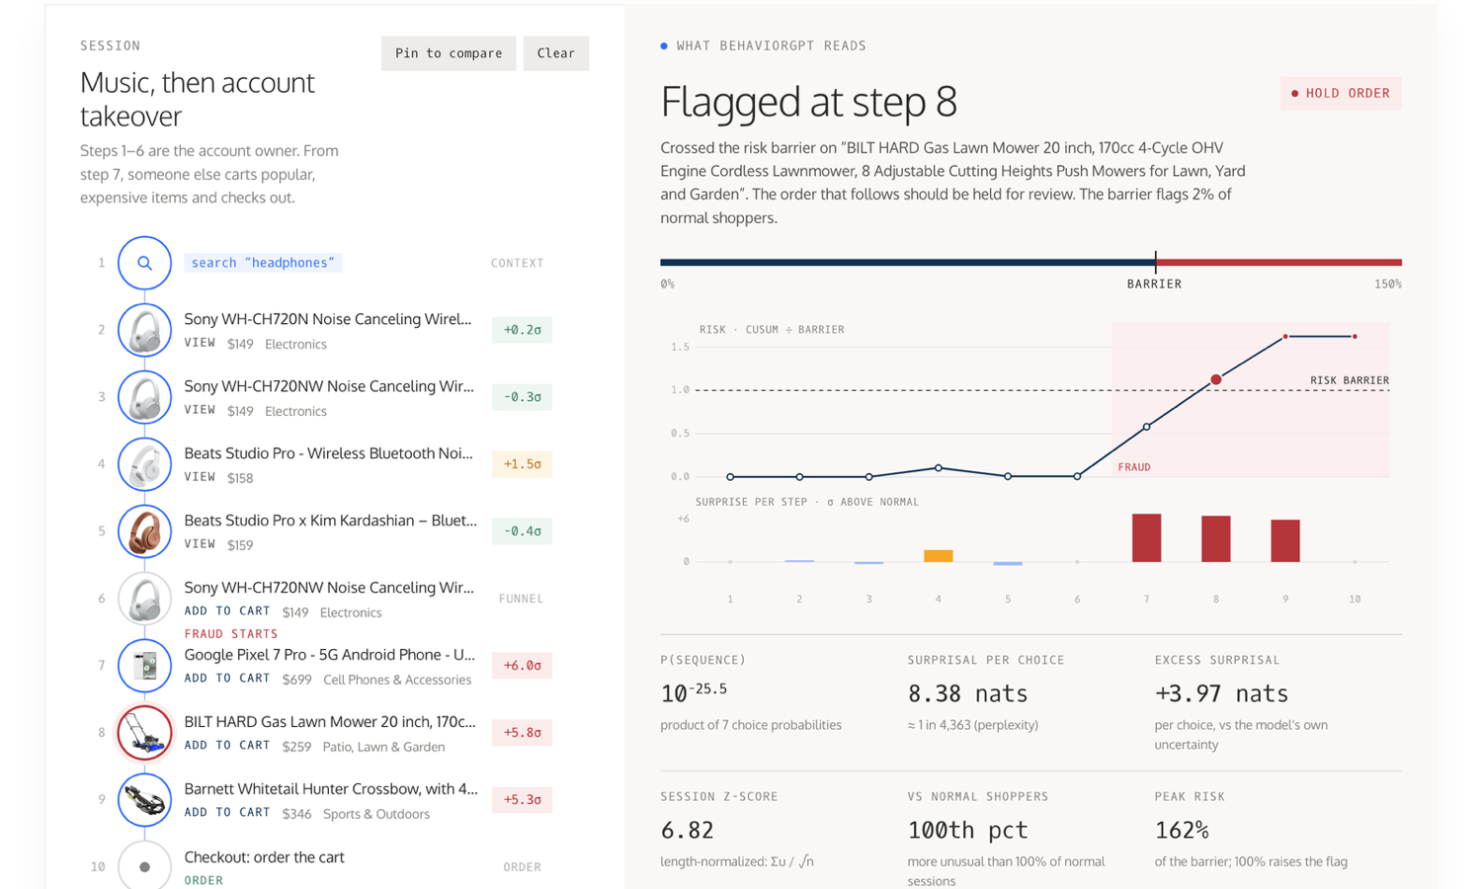The width and height of the screenshot is (1482, 889).
Task: Click the red step 9 surprise bar
Action: point(1285,541)
